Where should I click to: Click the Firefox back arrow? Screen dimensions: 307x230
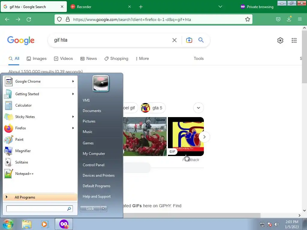[7, 19]
